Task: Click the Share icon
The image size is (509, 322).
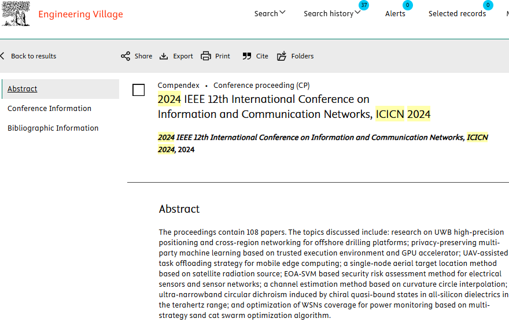Action: [126, 56]
